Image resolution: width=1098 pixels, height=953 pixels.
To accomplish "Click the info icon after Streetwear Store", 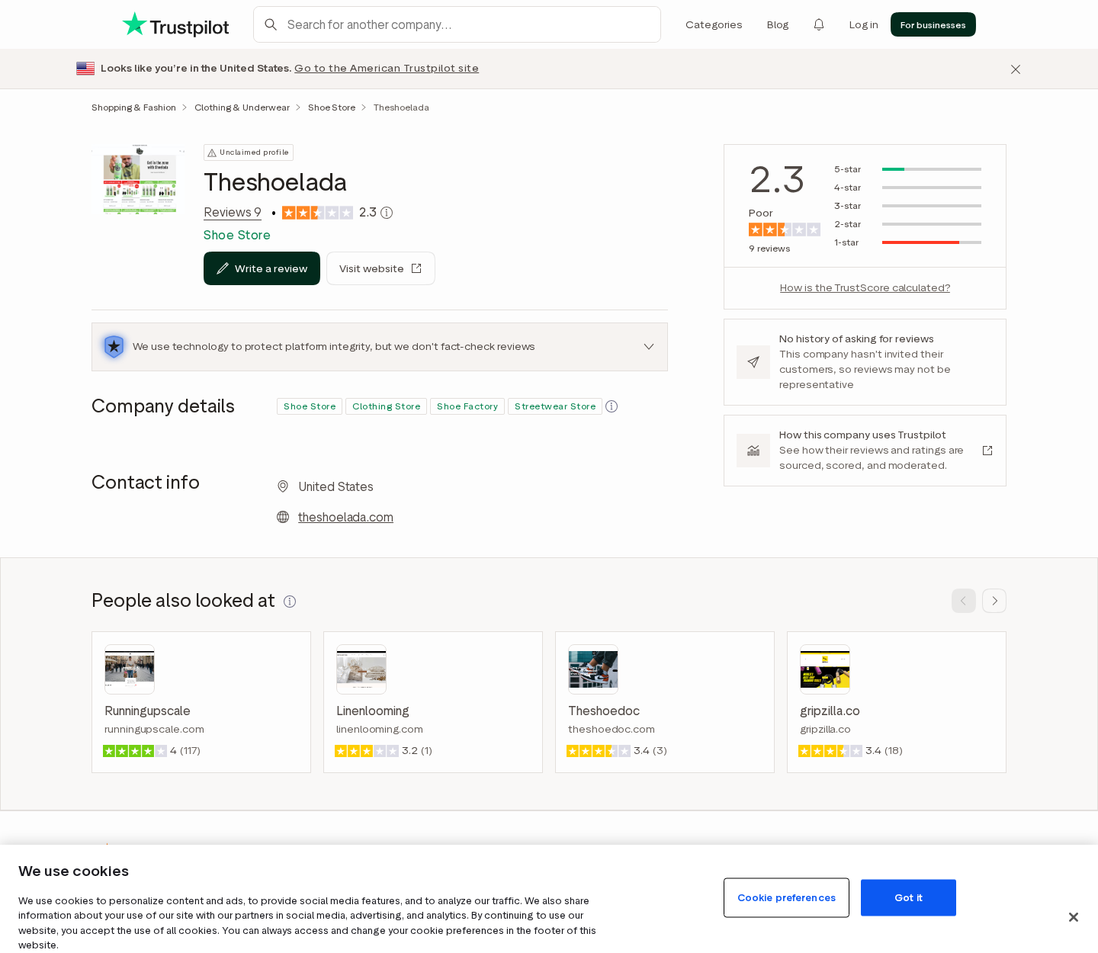I will pyautogui.click(x=612, y=406).
